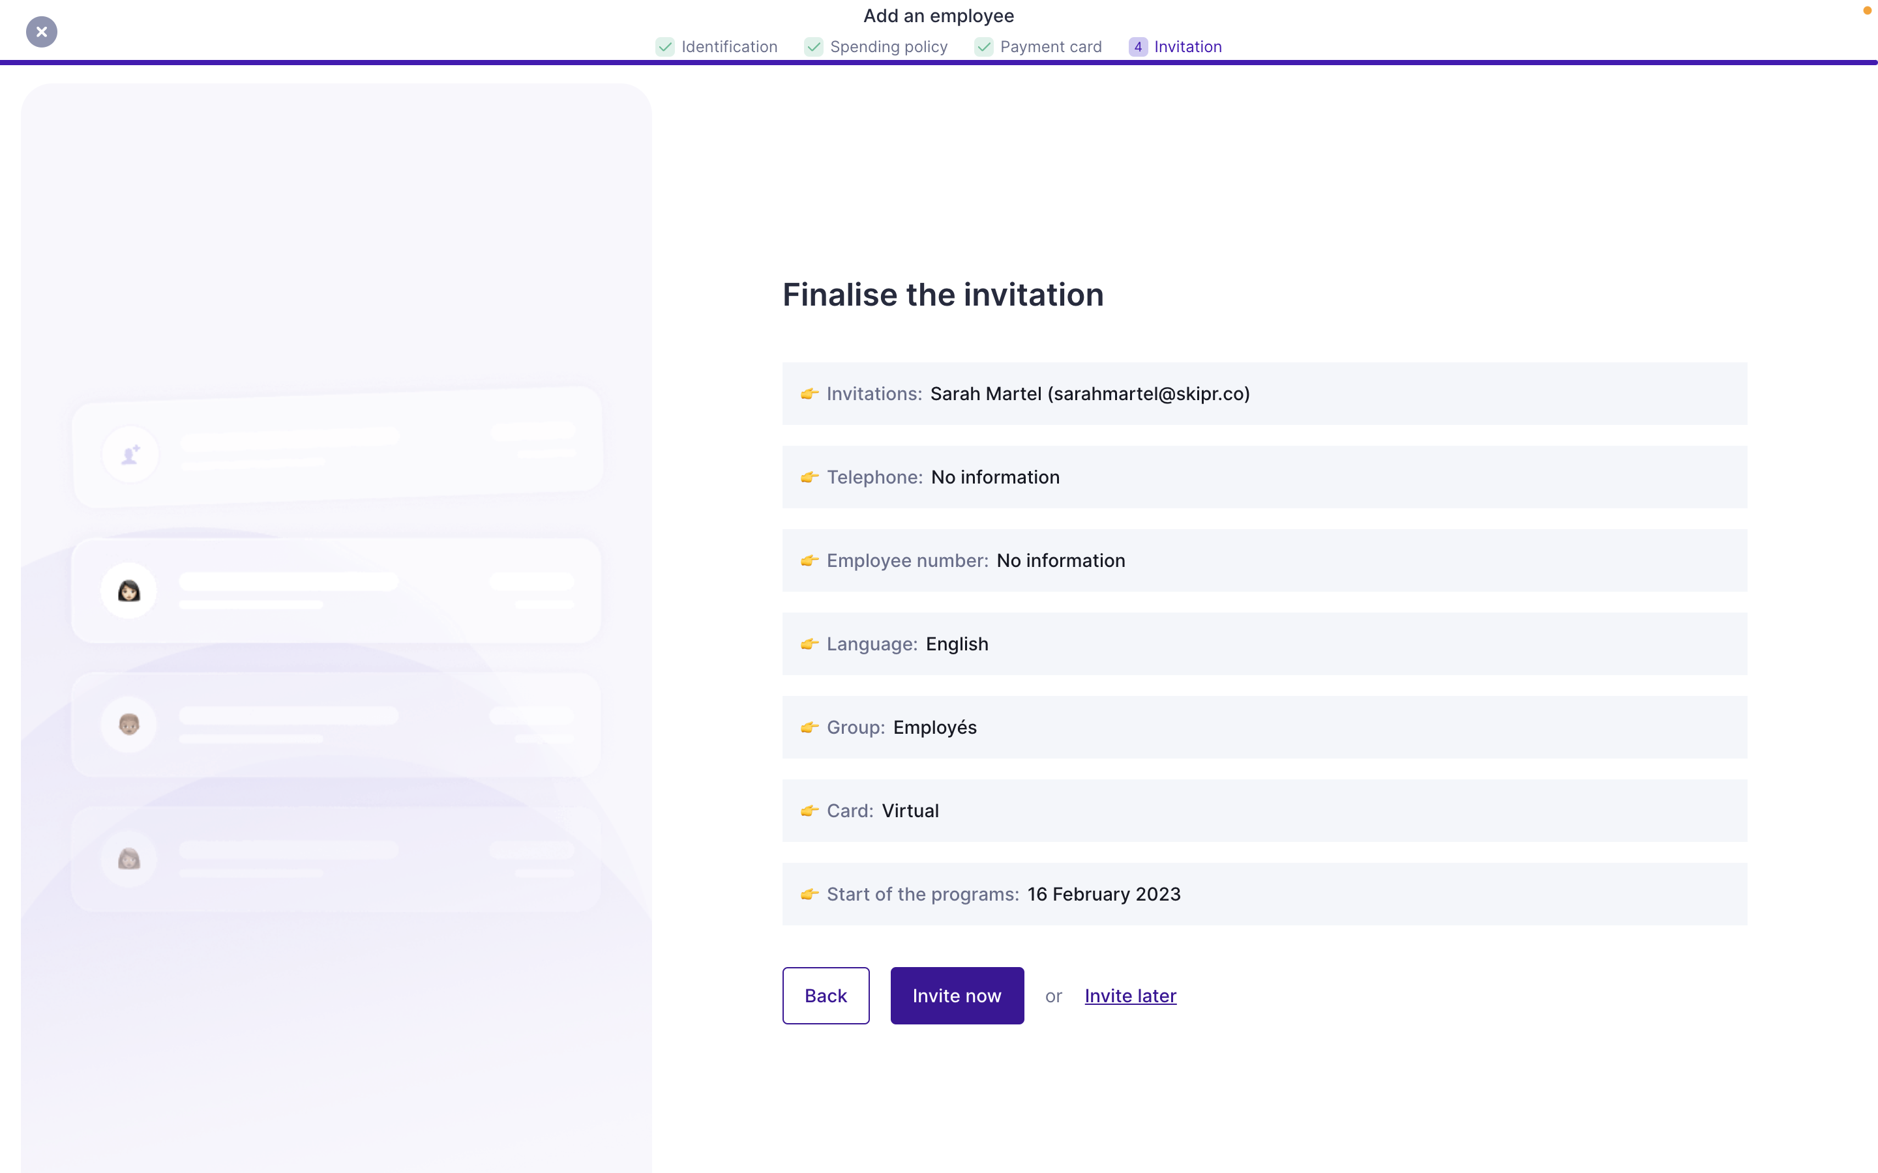Click the Language: English summary row
This screenshot has height=1173, width=1878.
[x=1263, y=644]
